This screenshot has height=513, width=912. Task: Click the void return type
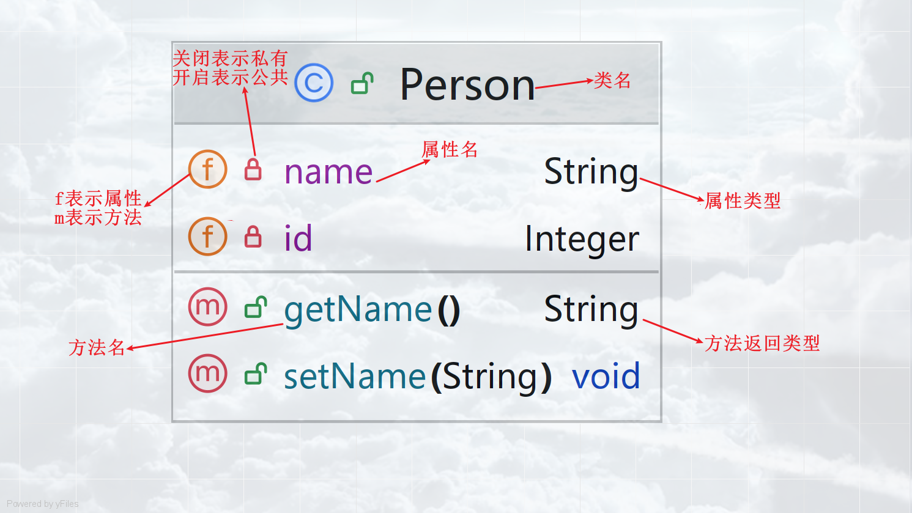[x=606, y=376]
